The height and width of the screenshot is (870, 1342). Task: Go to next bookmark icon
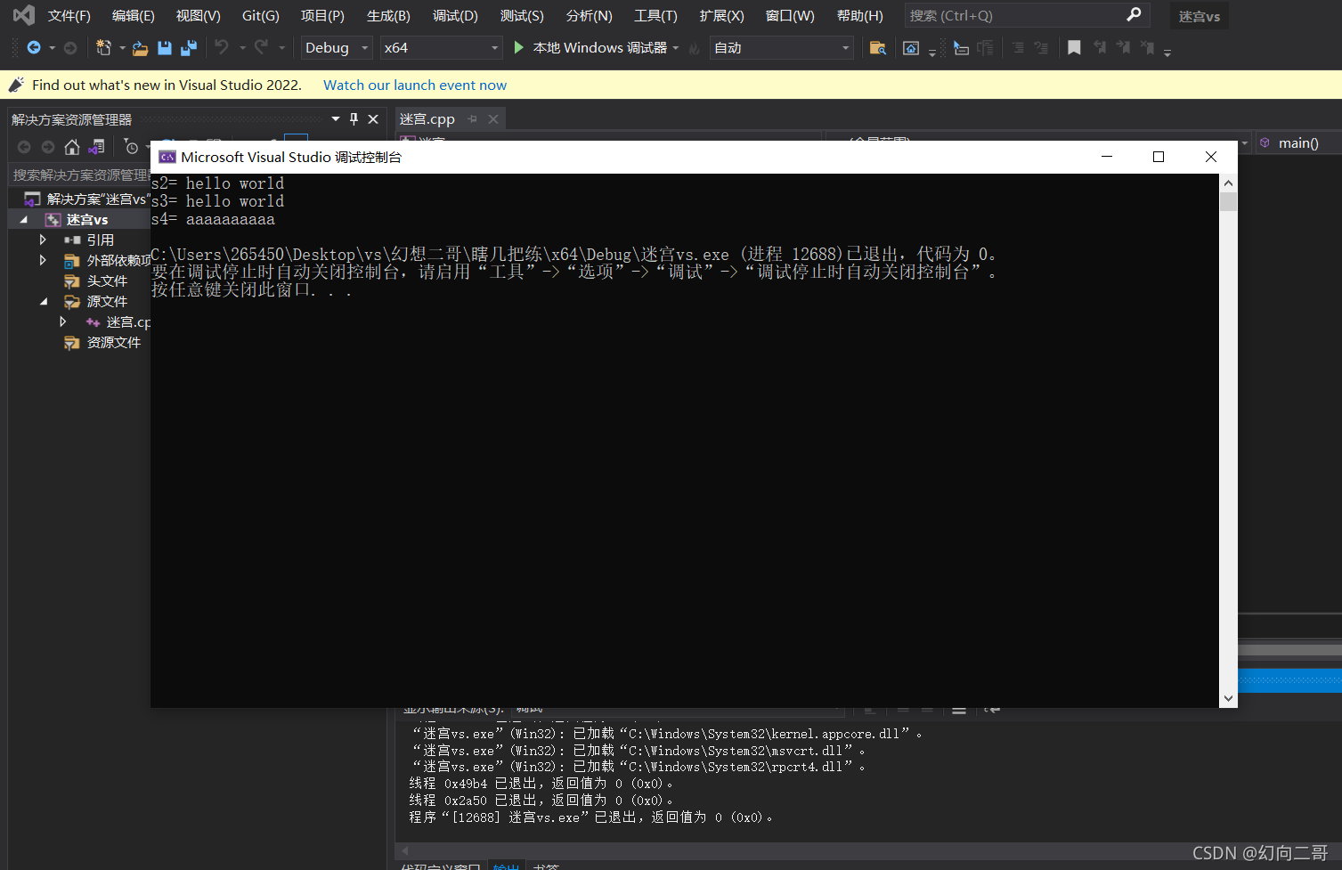pos(1124,48)
